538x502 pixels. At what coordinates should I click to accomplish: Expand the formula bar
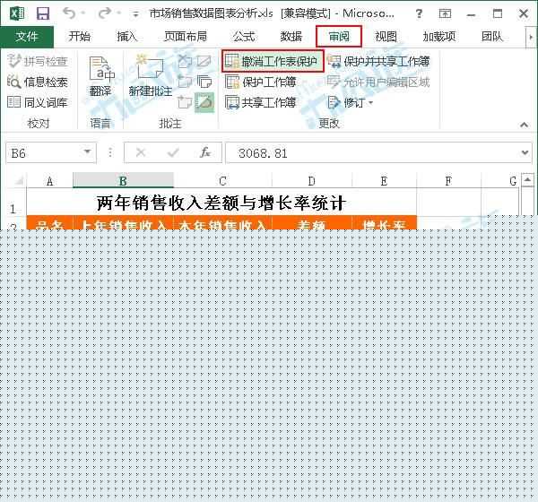(x=525, y=152)
